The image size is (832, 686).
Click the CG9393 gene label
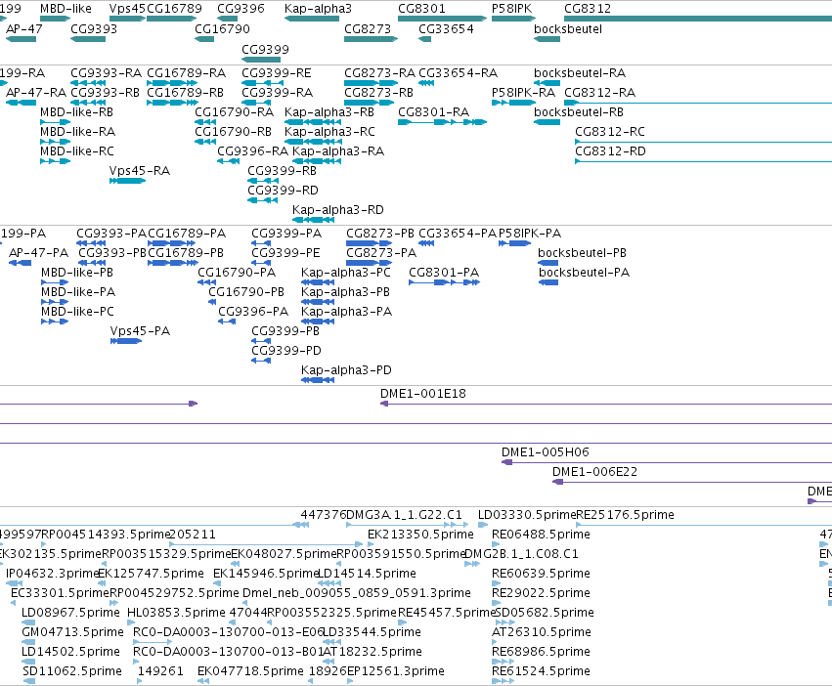point(94,28)
